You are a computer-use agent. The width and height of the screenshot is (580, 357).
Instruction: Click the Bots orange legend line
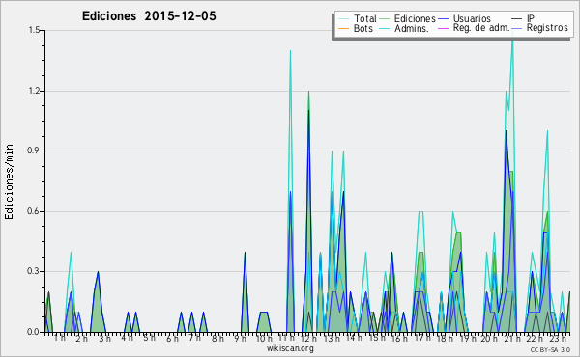pos(343,28)
